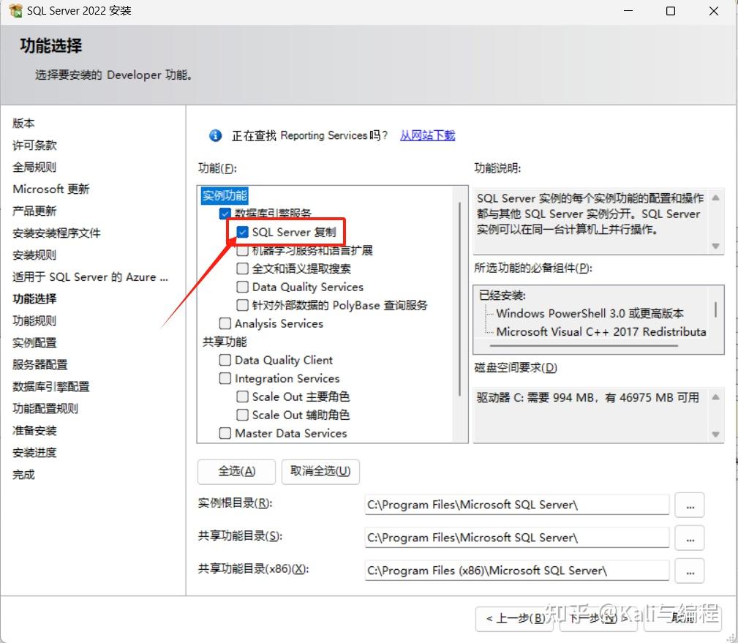738x643 pixels.
Task: Click the scroll-down arrow in the 磁盘空间要求 panel
Action: click(x=714, y=435)
